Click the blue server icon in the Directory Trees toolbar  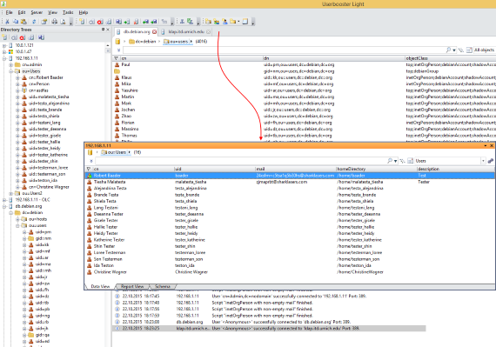[41, 37]
